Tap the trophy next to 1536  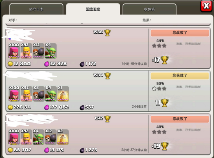click(107, 33)
